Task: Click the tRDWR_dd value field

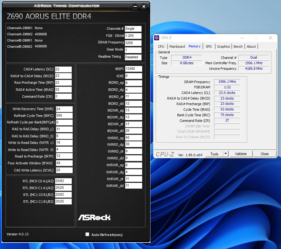Action: pos(133,131)
